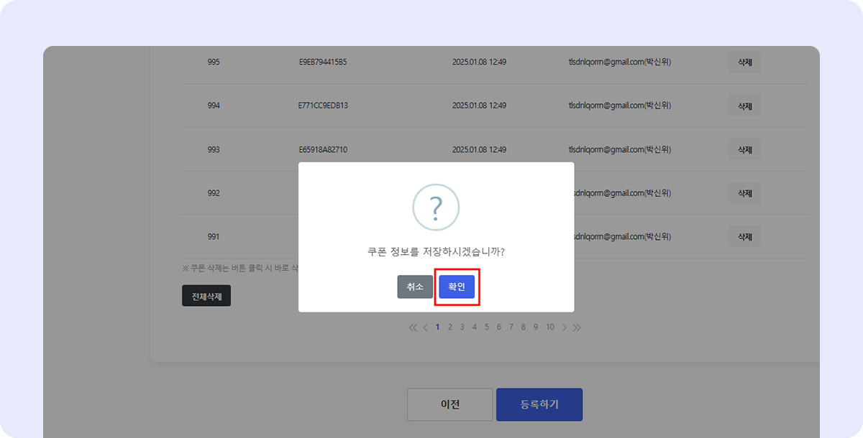Select page 2 in pagination

pyautogui.click(x=450, y=327)
